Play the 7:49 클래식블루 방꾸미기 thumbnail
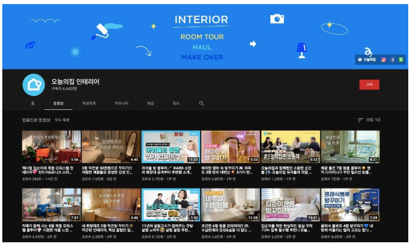 [350, 205]
